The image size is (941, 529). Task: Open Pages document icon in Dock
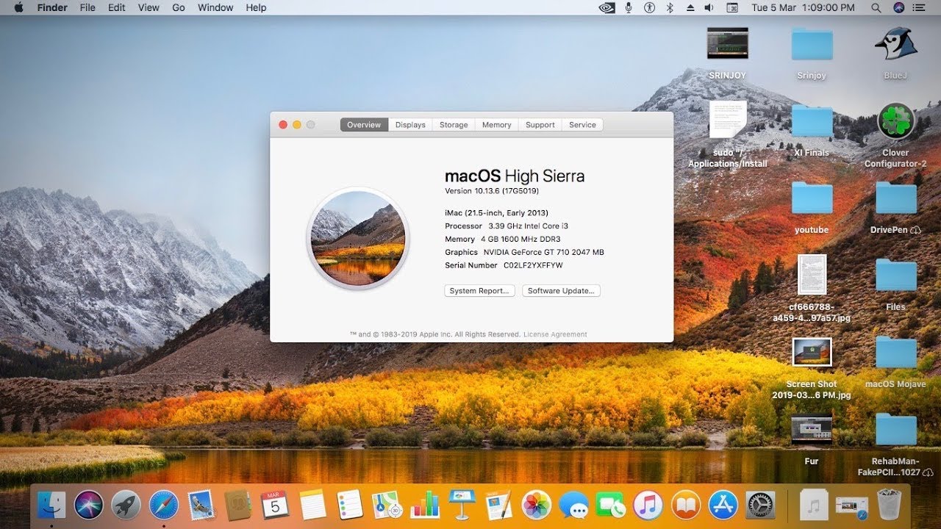click(499, 505)
